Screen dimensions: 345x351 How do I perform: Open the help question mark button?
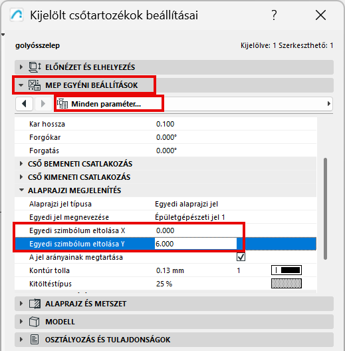(x=274, y=15)
